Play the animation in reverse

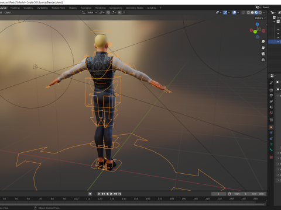click(x=107, y=194)
